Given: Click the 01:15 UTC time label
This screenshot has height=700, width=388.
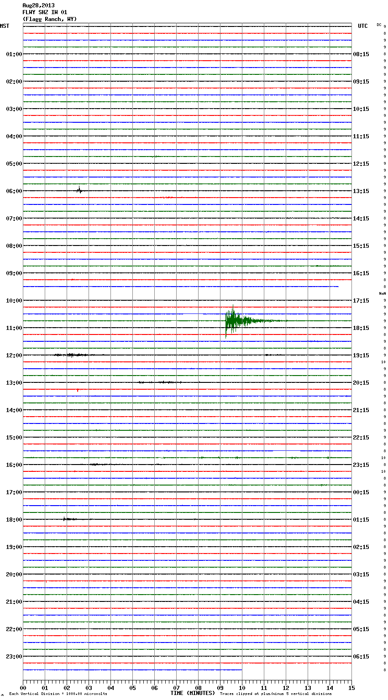Looking at the screenshot, I should point(361,520).
